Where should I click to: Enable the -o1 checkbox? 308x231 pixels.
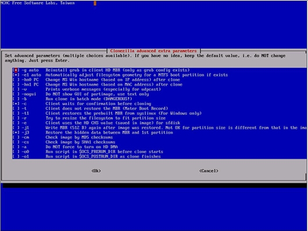(16, 157)
